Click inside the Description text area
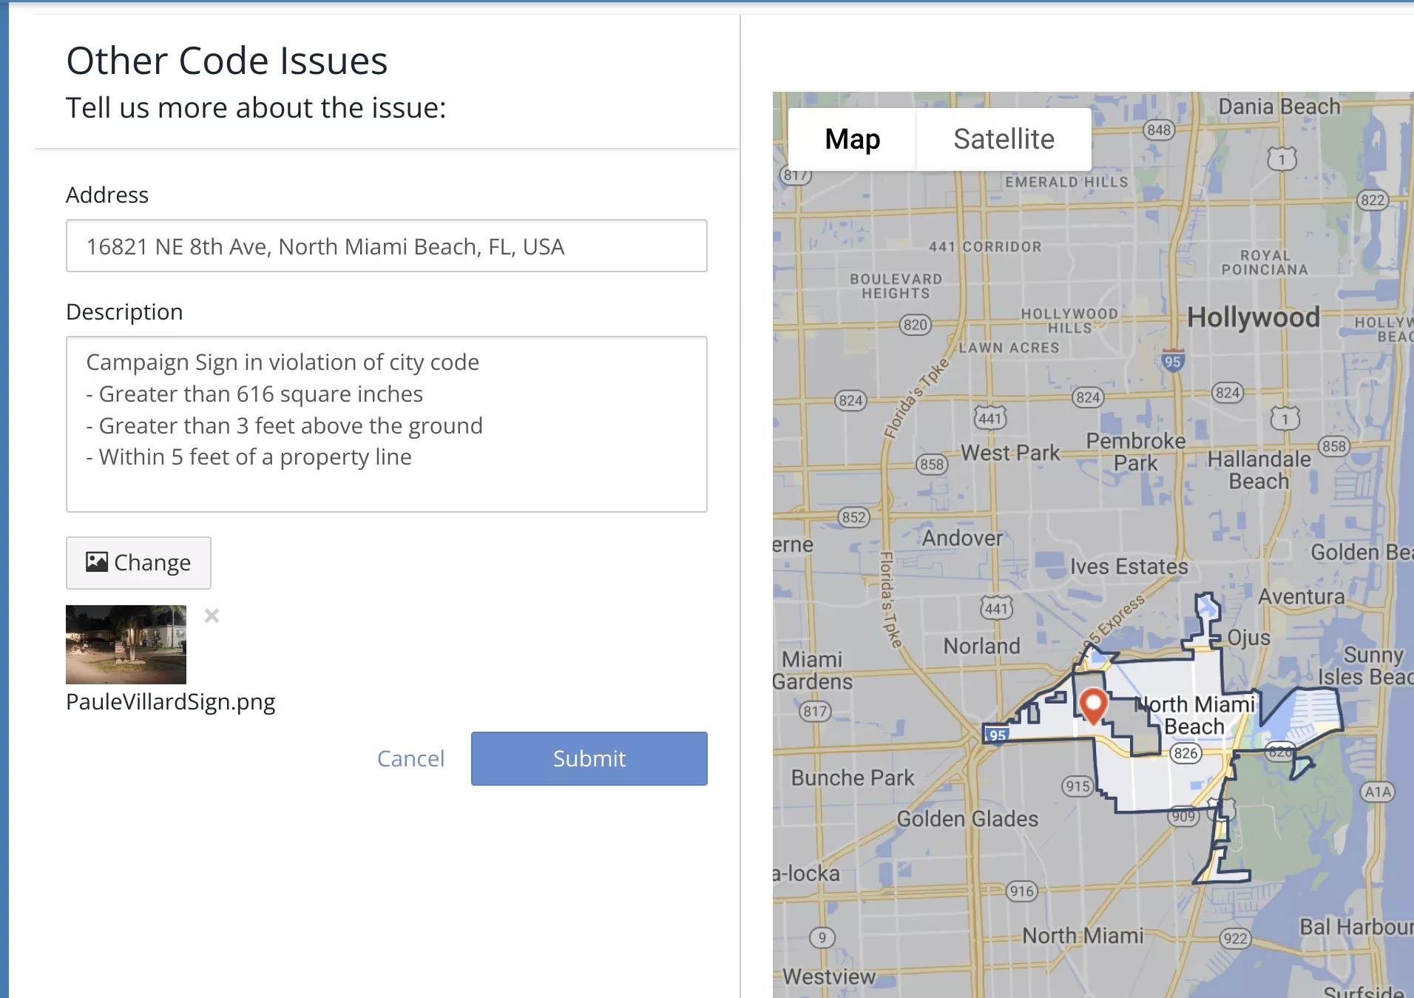1414x998 pixels. pos(386,424)
